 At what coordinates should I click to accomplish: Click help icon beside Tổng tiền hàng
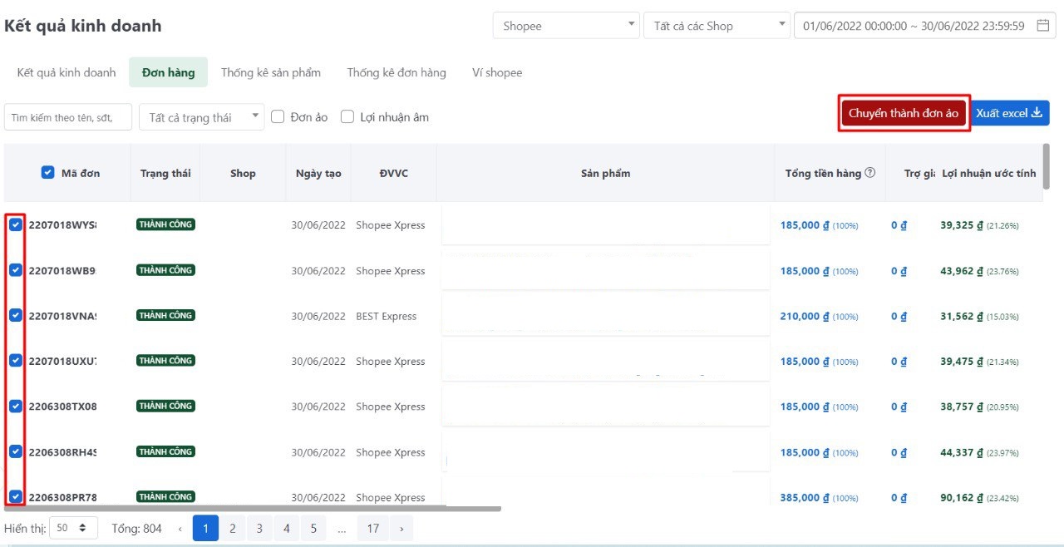[870, 173]
